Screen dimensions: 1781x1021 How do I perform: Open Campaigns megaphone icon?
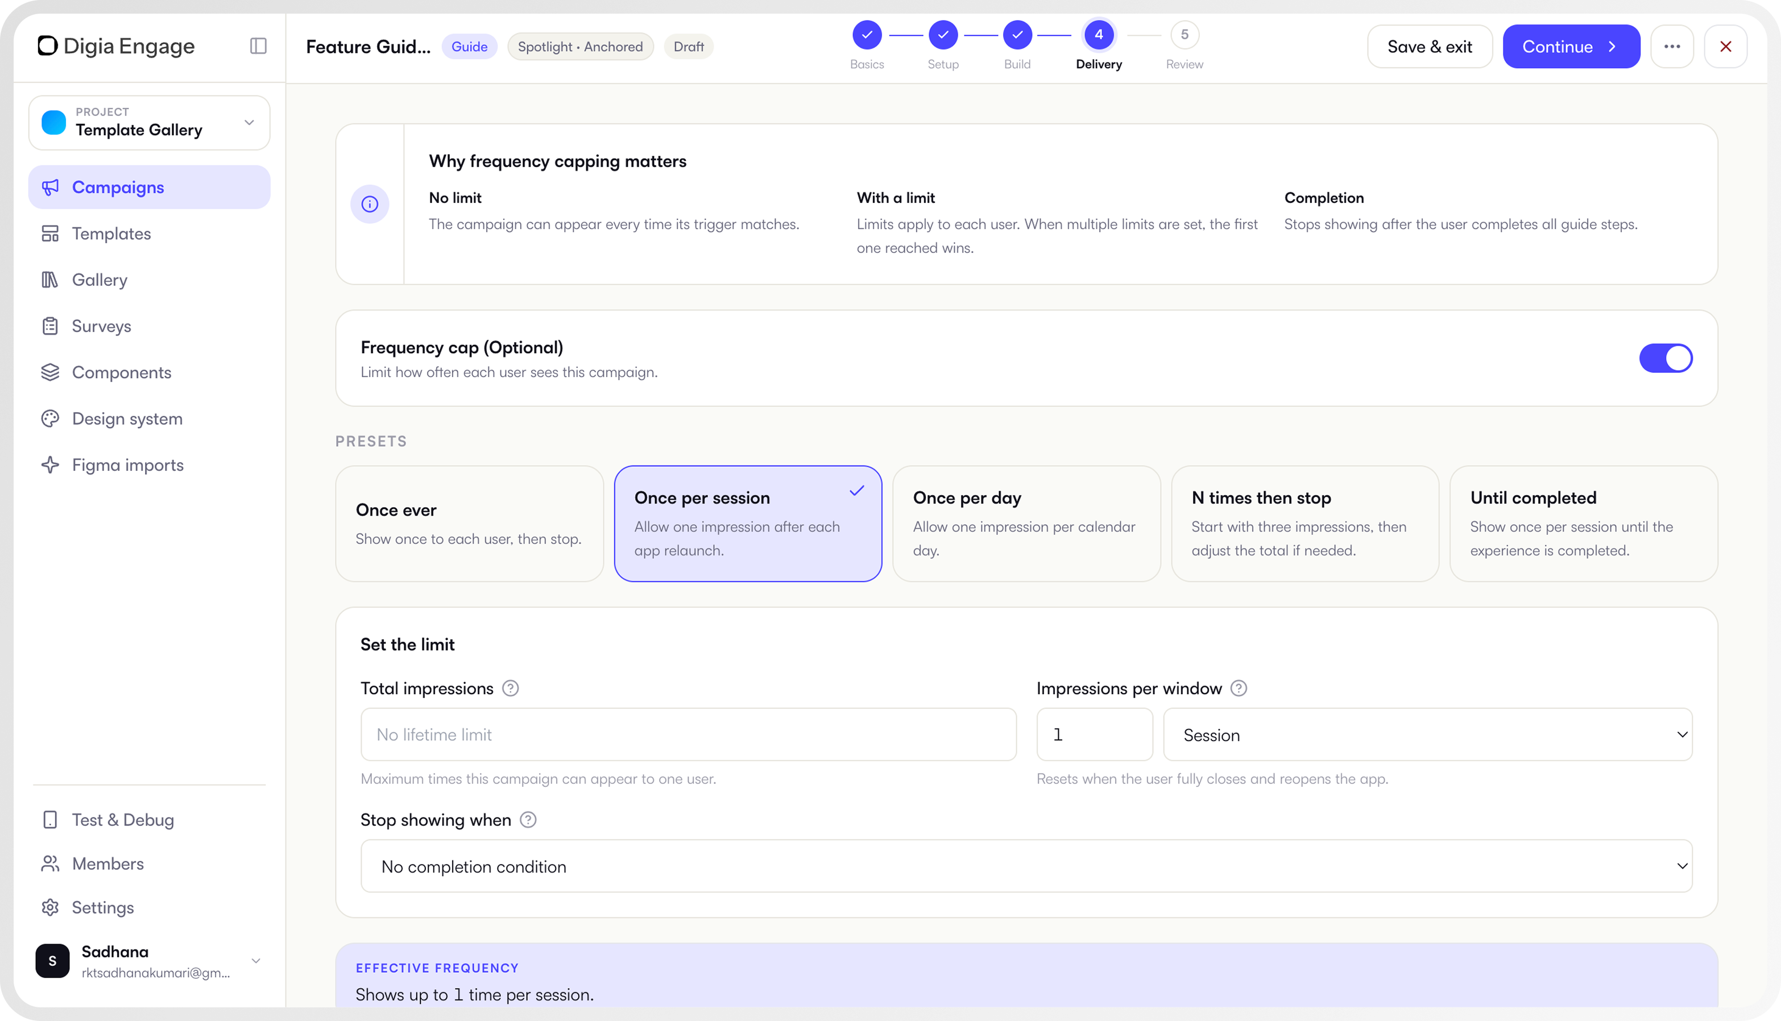pos(50,187)
